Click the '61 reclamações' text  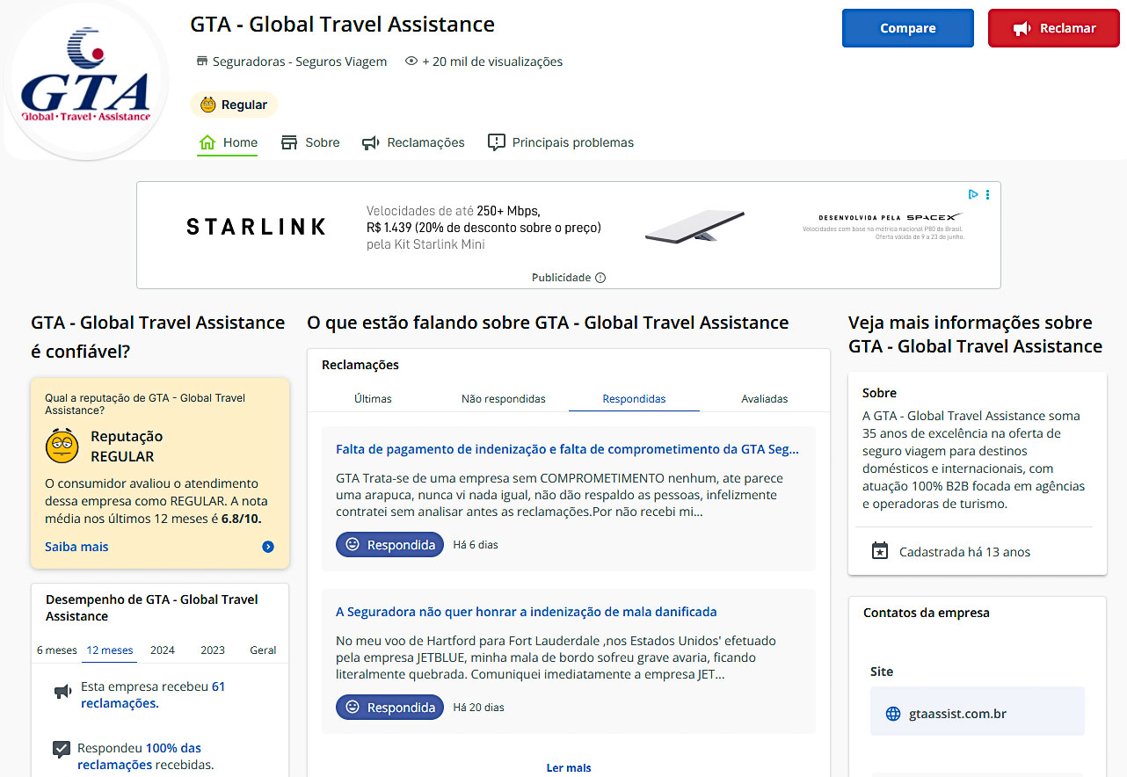(153, 695)
